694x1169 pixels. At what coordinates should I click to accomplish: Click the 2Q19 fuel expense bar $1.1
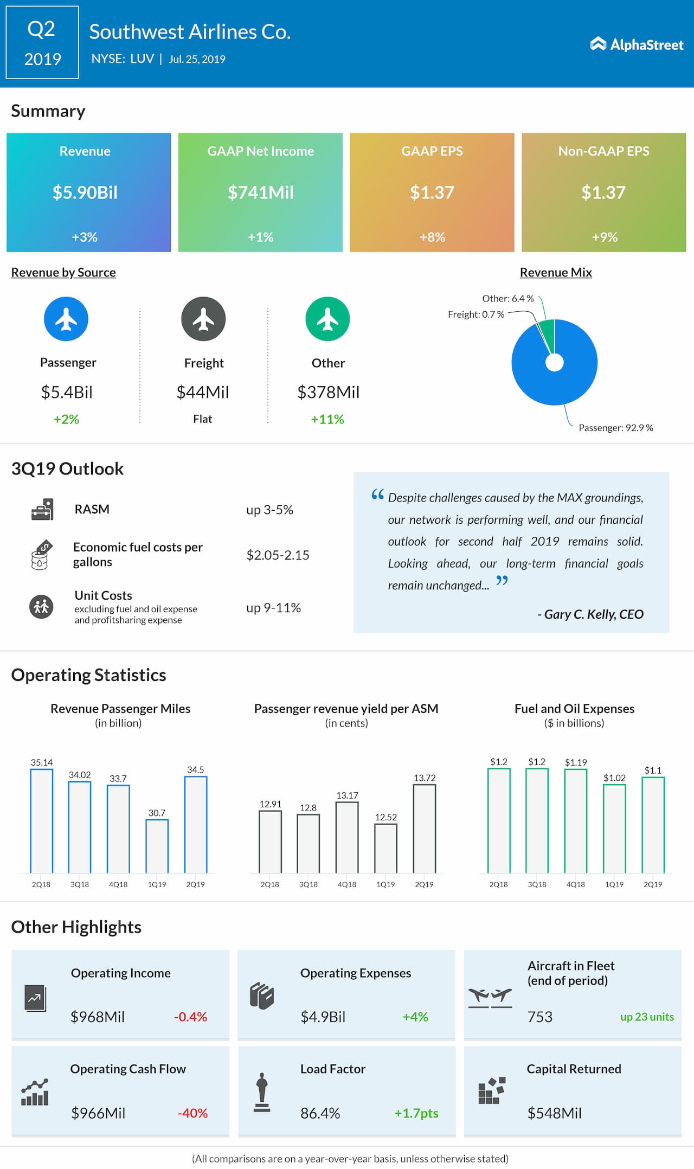(x=653, y=825)
